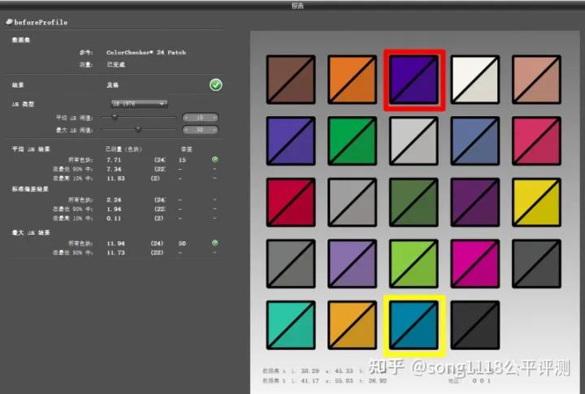Click green status dot for average ΔE row
This screenshot has height=394, width=585.
(215, 159)
